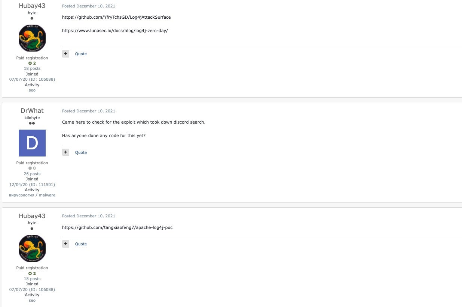The width and height of the screenshot is (462, 307).
Task: Quote Hubay43's post with the lunasec link
Action: pyautogui.click(x=81, y=54)
